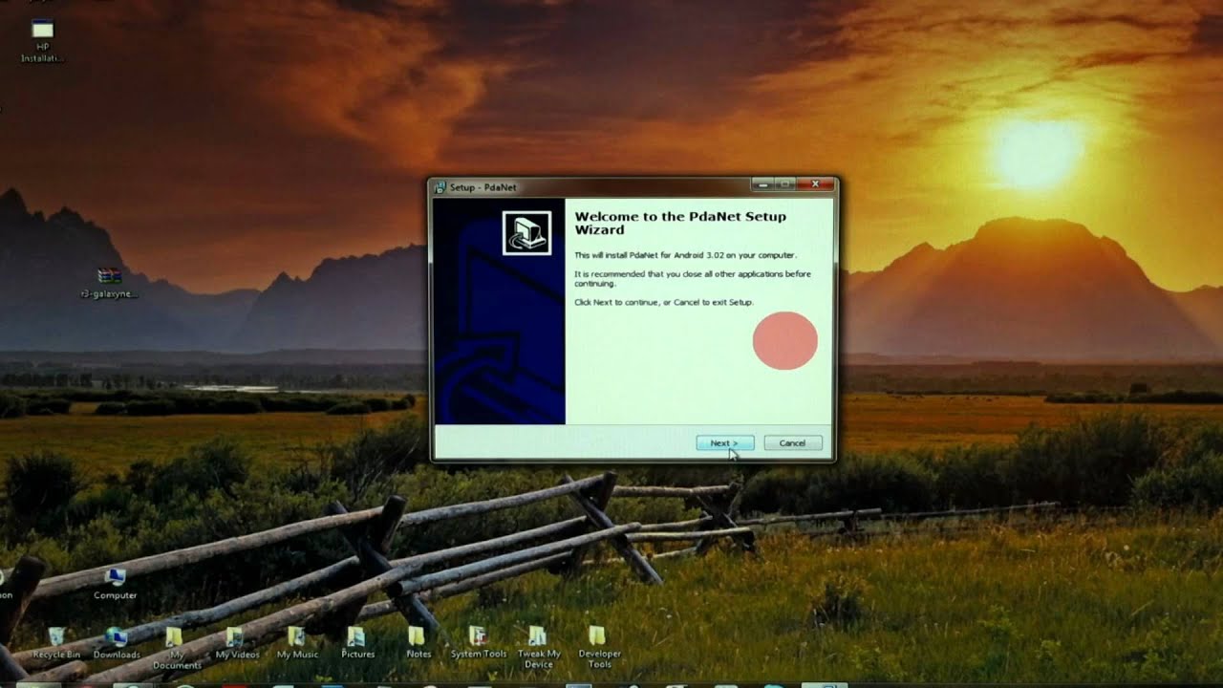The image size is (1223, 688).
Task: Click Next to continue PdaNet setup
Action: tap(725, 443)
